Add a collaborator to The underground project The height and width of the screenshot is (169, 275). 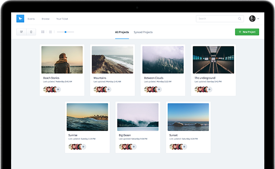209,89
